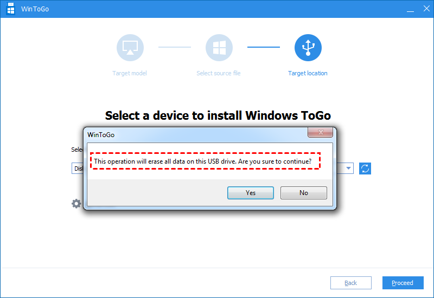Go to previous step with Back
The image size is (434, 298).
click(x=351, y=283)
